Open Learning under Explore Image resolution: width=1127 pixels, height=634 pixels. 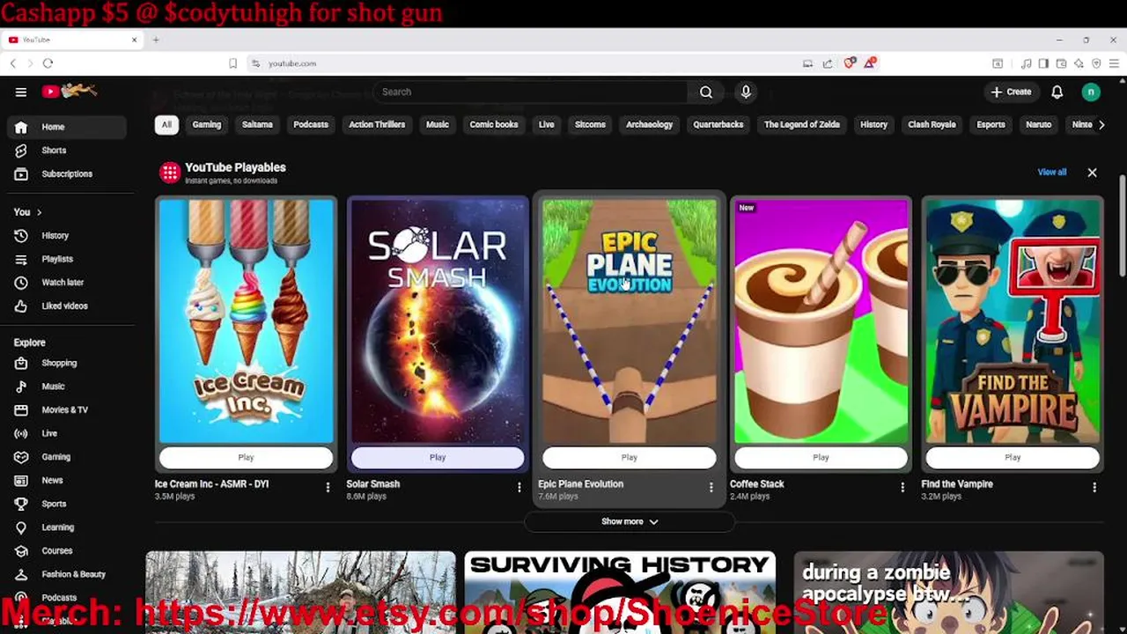coord(67,527)
